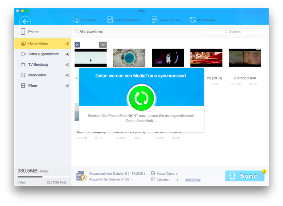Click the Aktualisieren label
Screen dimensions: 283x206
point(206,20)
